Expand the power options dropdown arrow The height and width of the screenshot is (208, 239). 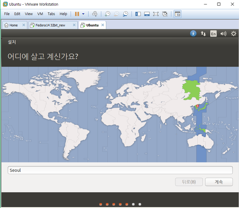[83, 14]
